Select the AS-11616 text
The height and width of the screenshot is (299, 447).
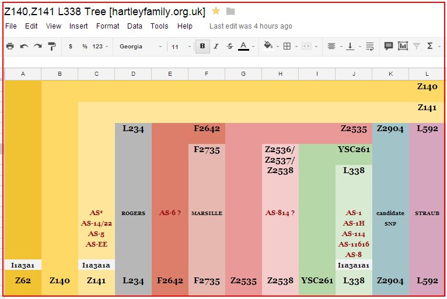tap(354, 244)
